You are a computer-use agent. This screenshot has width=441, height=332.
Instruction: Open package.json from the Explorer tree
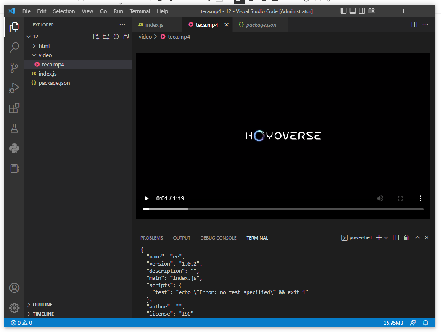78,83
